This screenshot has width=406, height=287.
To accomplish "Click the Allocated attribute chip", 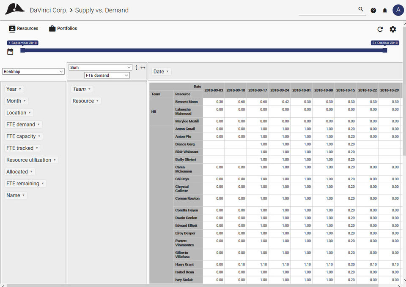I will 19,172.
